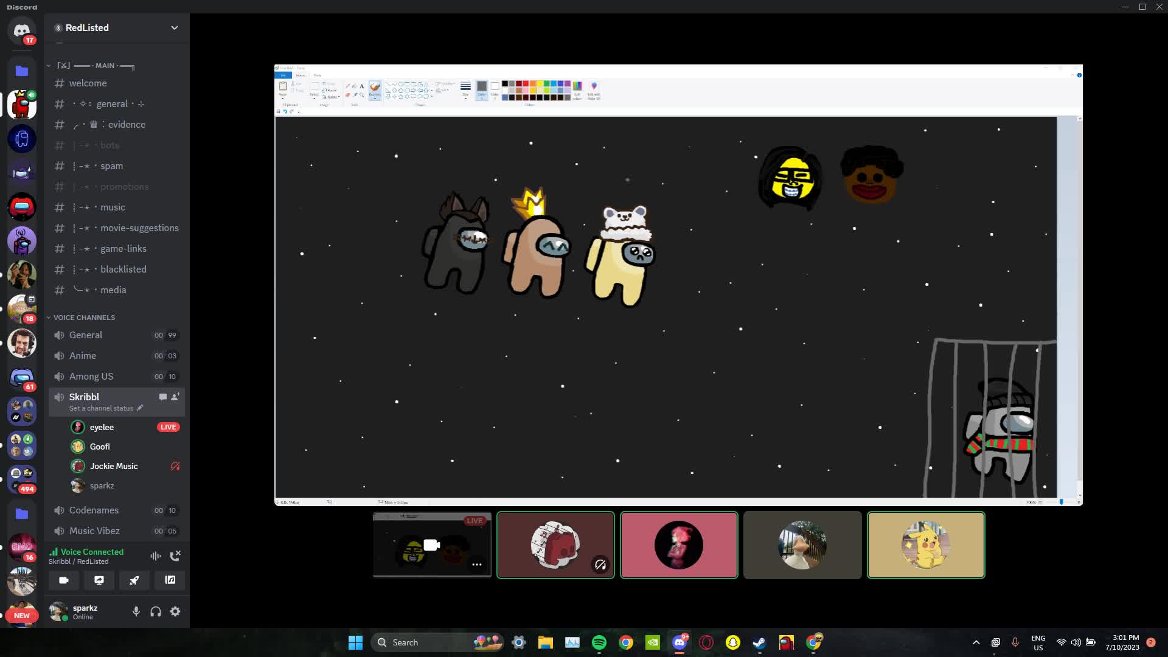
Task: Open the soundboard panel icon
Action: point(169,580)
